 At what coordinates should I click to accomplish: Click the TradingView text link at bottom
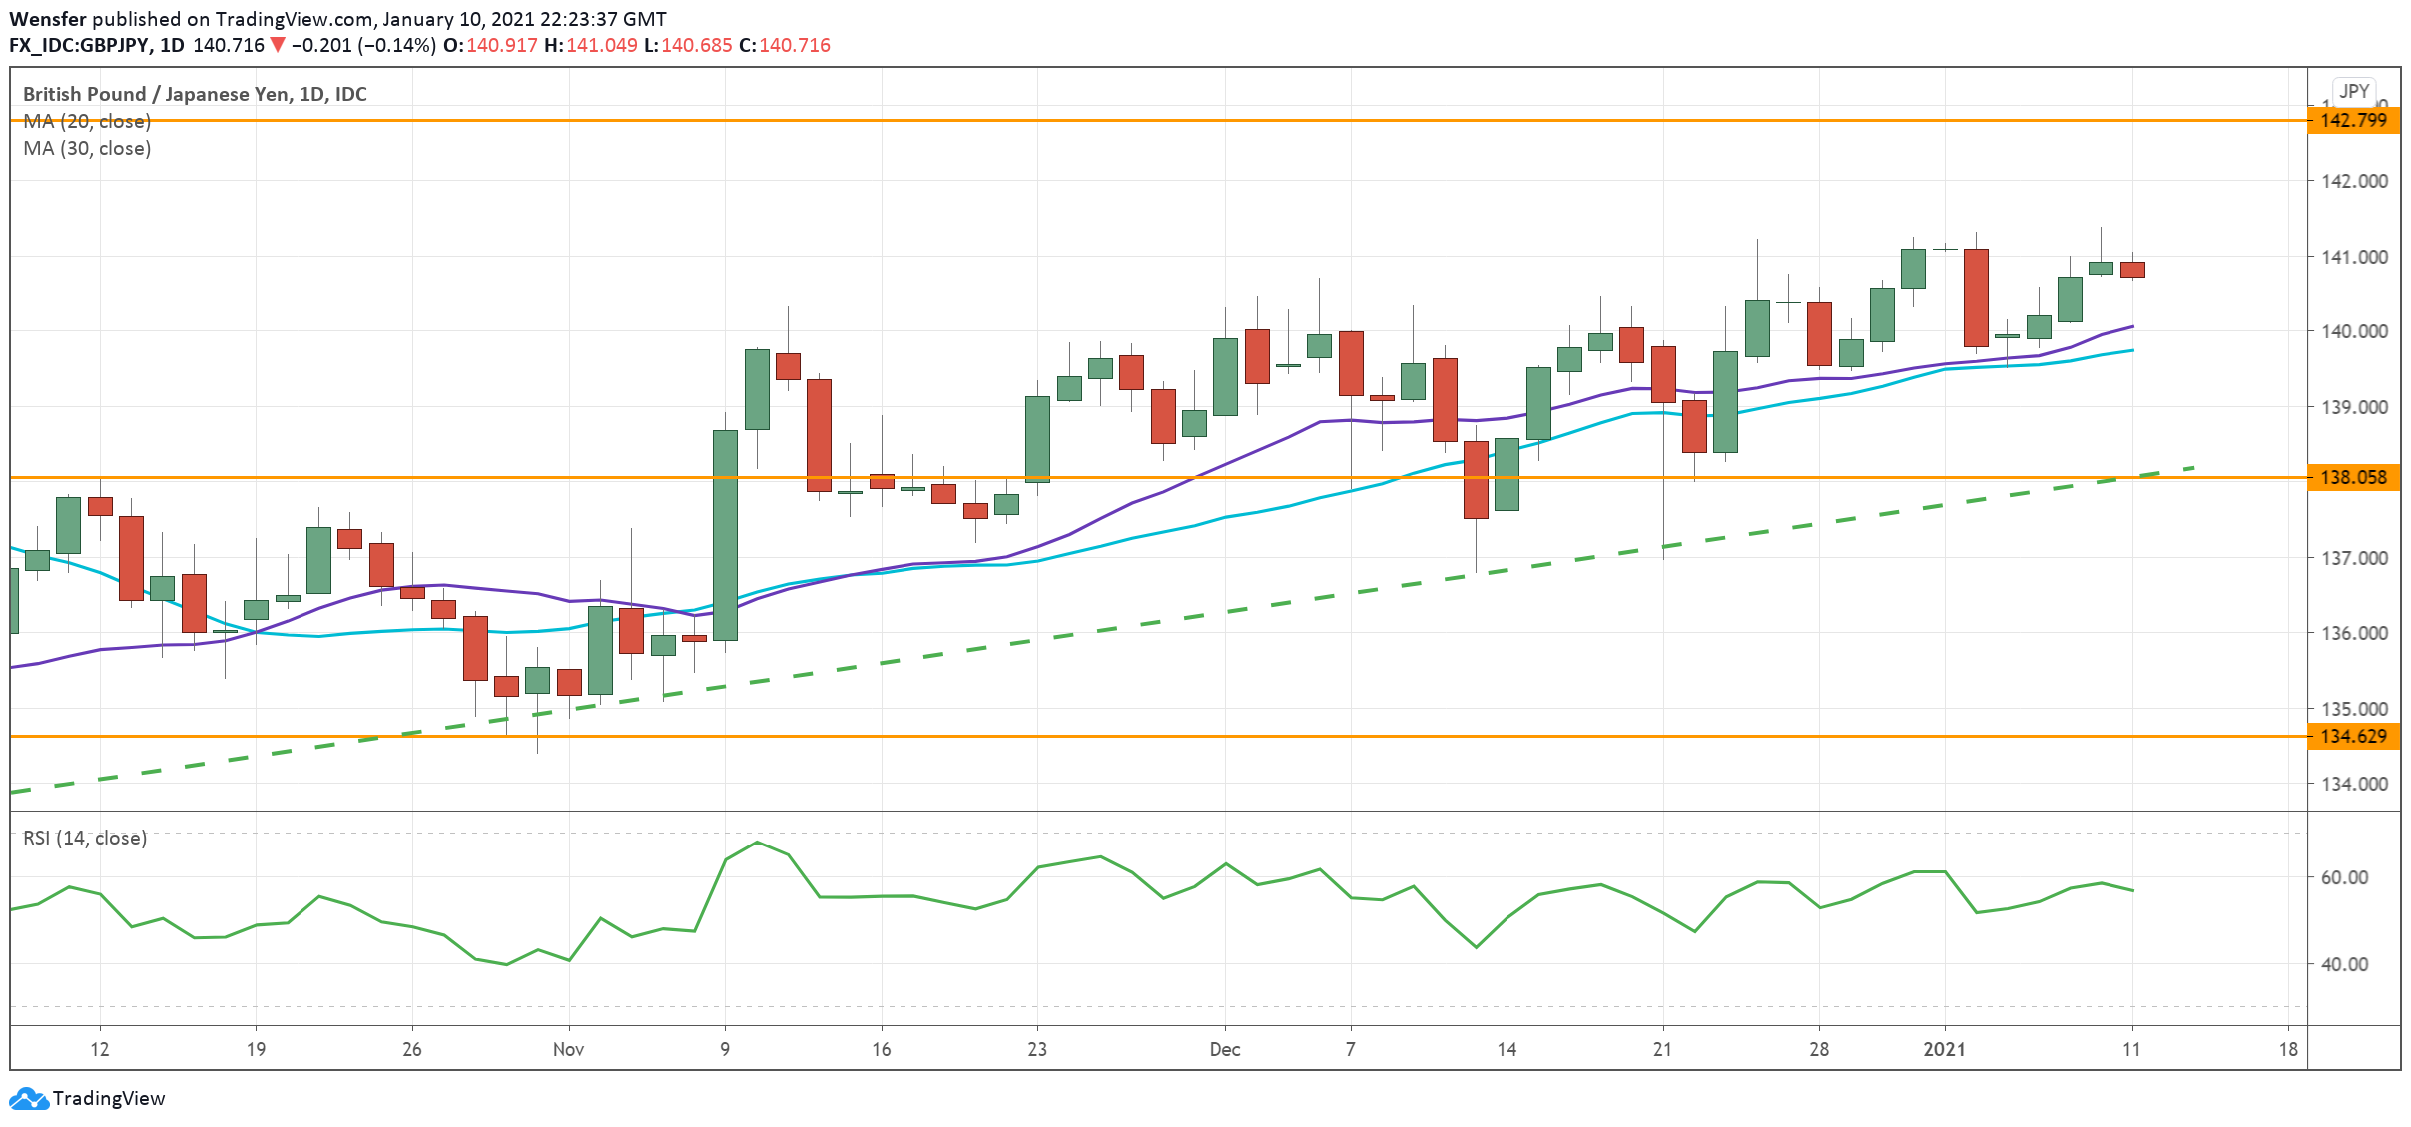(108, 1098)
